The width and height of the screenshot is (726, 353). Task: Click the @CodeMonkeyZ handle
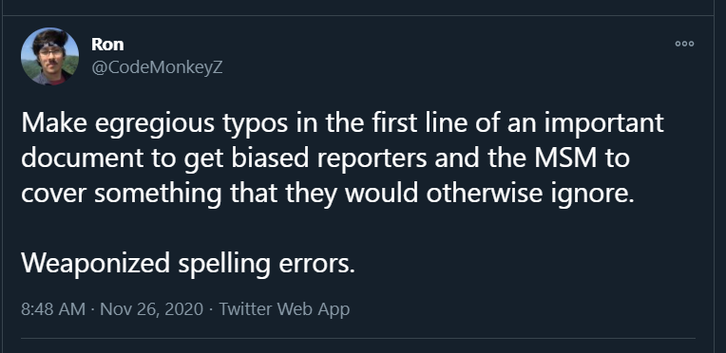click(157, 67)
